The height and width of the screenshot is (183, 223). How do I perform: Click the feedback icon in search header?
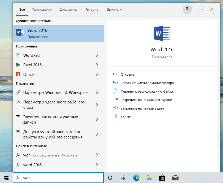(187, 9)
